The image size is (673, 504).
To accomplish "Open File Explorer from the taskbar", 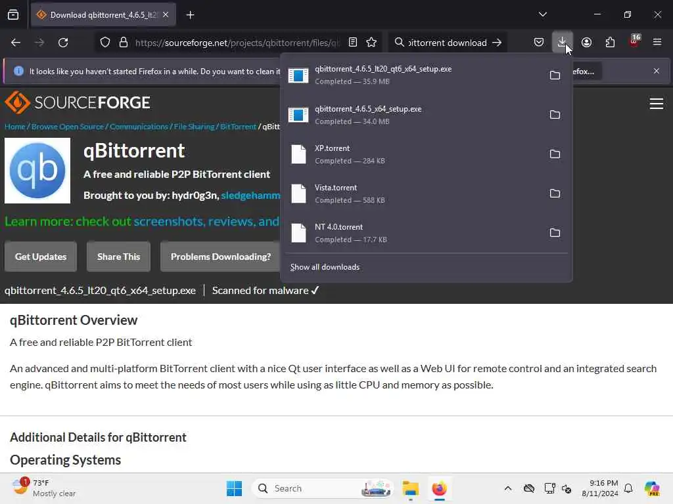I will pos(411,488).
